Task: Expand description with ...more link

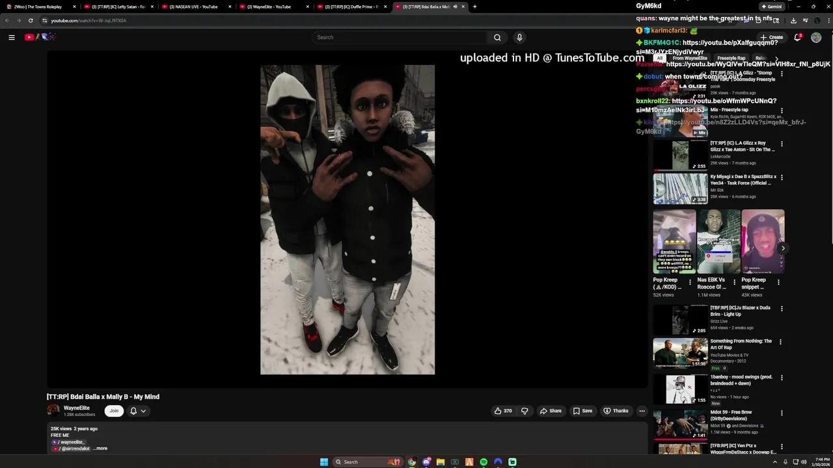Action: (100, 448)
